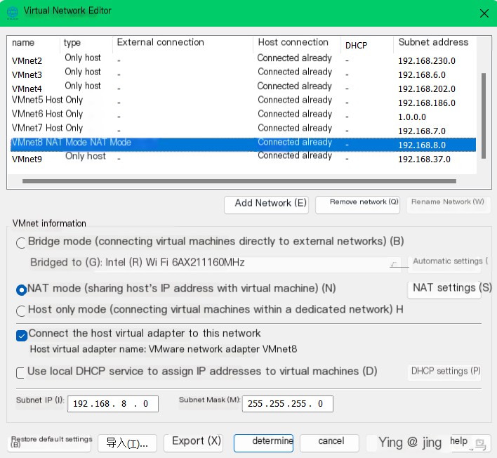Screen dimensions: 497x458
Task: Open NAT settings (S)
Action: pyautogui.click(x=444, y=289)
